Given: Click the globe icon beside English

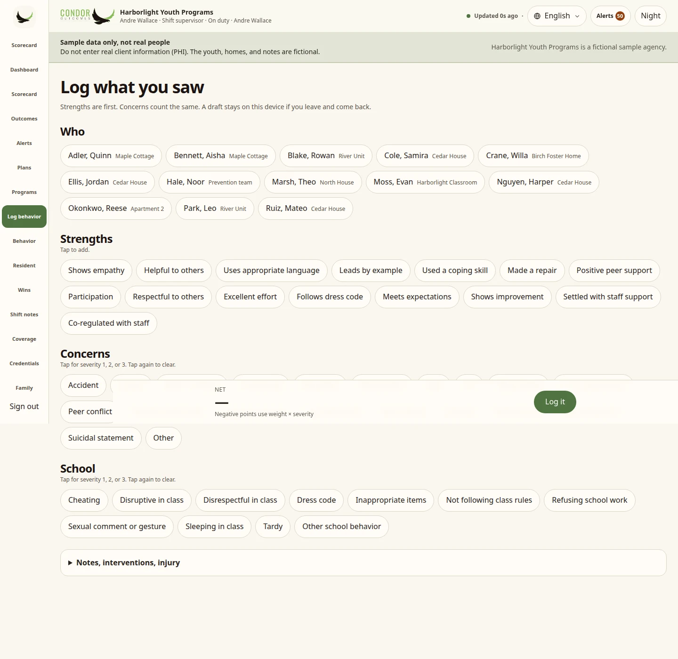Looking at the screenshot, I should coord(537,16).
